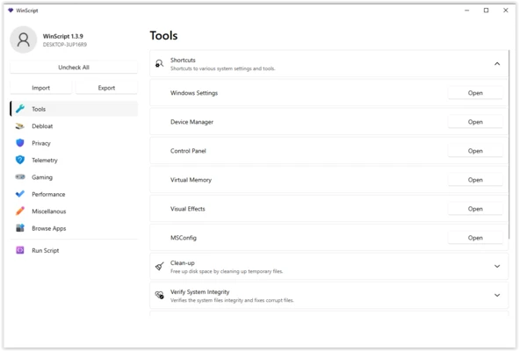Open the Debloat page
Screen dimensions: 519x351
coord(74,126)
